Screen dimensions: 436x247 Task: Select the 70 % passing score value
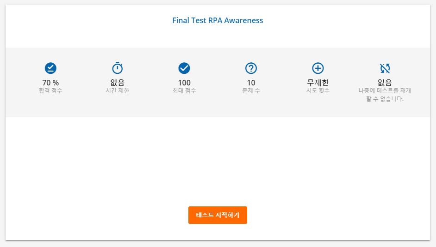(50, 83)
